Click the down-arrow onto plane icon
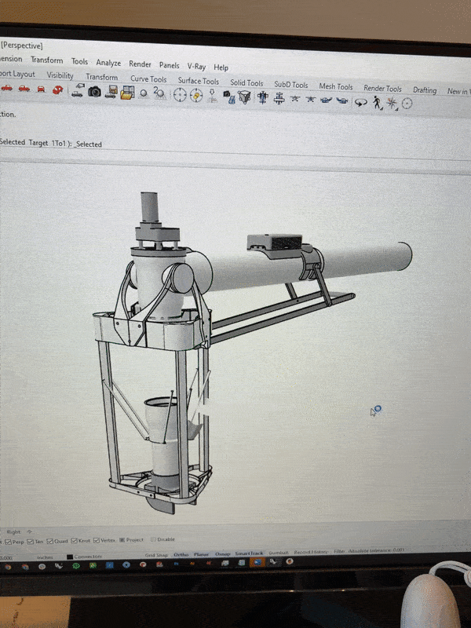 click(x=212, y=96)
